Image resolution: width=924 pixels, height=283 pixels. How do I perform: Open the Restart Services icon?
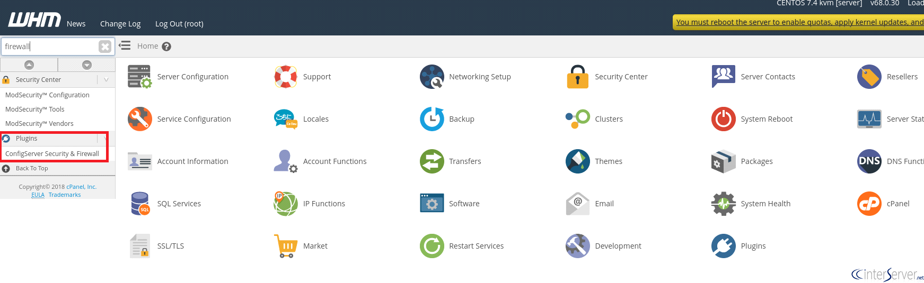[x=432, y=246]
